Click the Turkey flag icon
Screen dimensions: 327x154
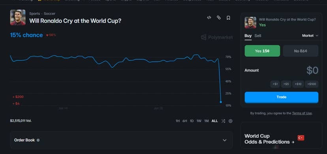click(301, 138)
